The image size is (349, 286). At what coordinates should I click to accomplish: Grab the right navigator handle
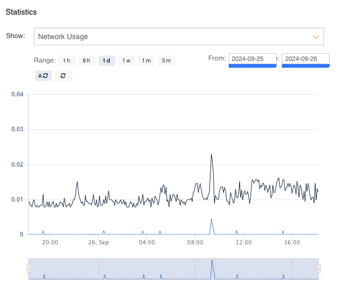(318, 268)
